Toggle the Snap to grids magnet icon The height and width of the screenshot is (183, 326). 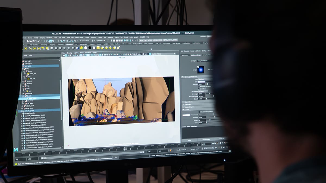pyautogui.click(x=61, y=41)
